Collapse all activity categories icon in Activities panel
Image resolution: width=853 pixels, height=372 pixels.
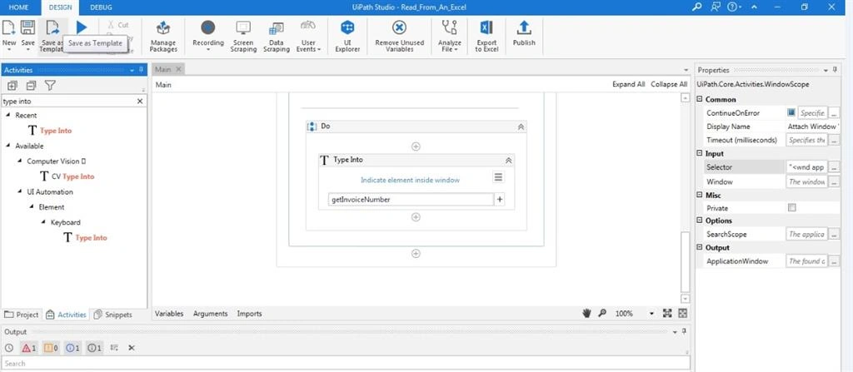[31, 86]
